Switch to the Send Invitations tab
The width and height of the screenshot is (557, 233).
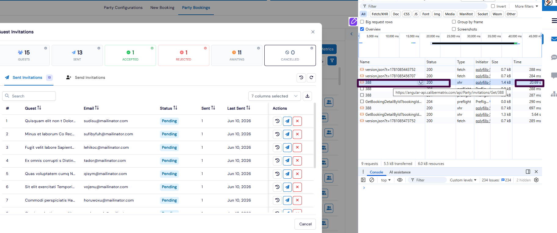click(86, 78)
